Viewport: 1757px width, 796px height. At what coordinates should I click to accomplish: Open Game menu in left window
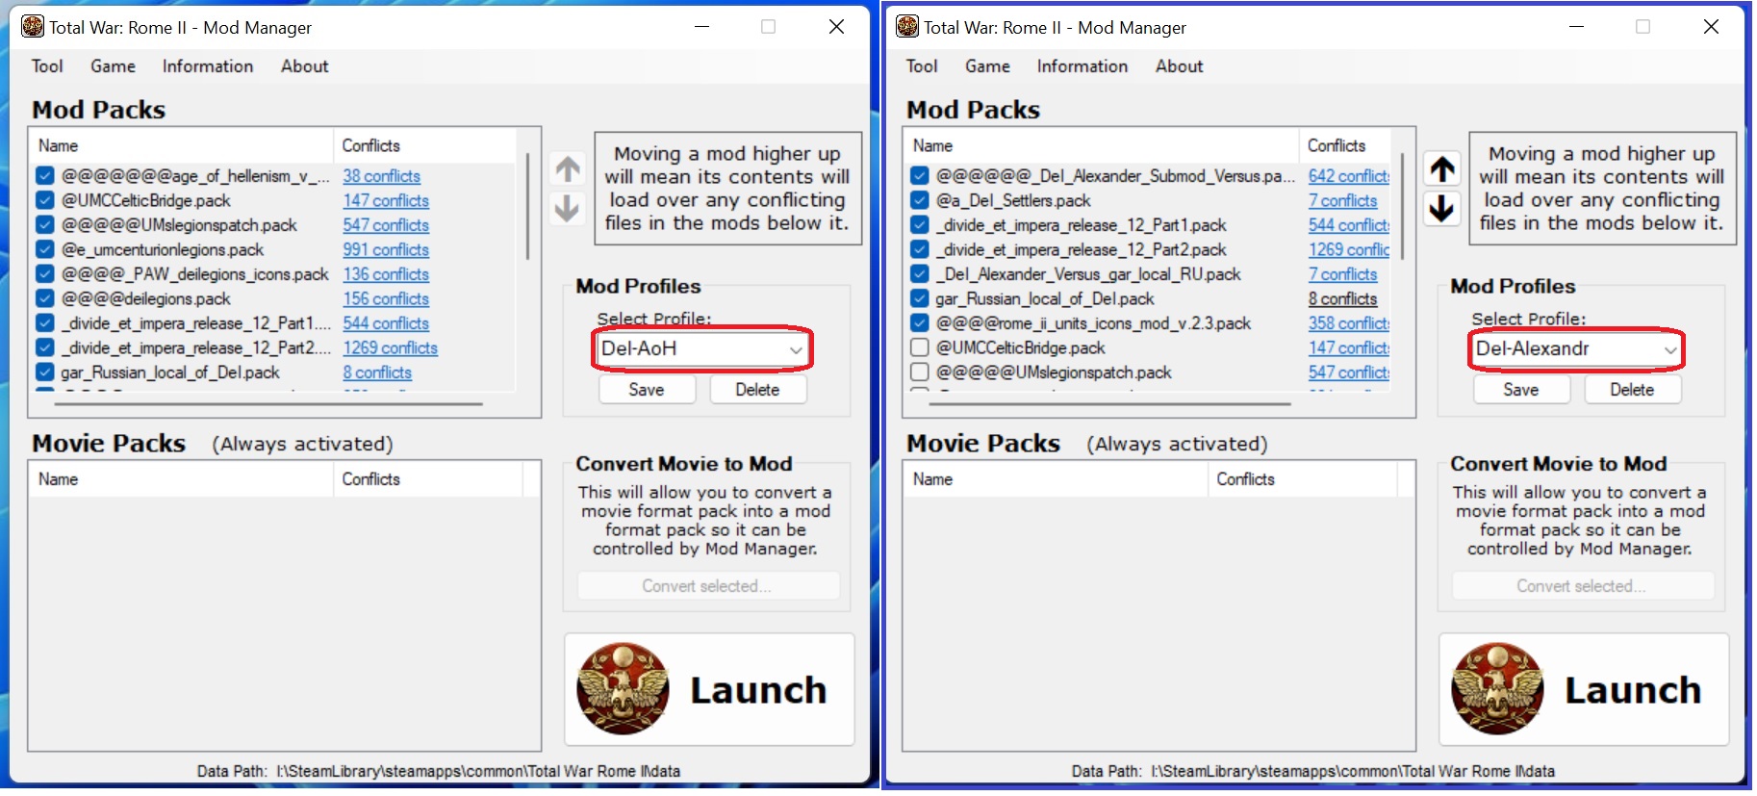(x=113, y=66)
